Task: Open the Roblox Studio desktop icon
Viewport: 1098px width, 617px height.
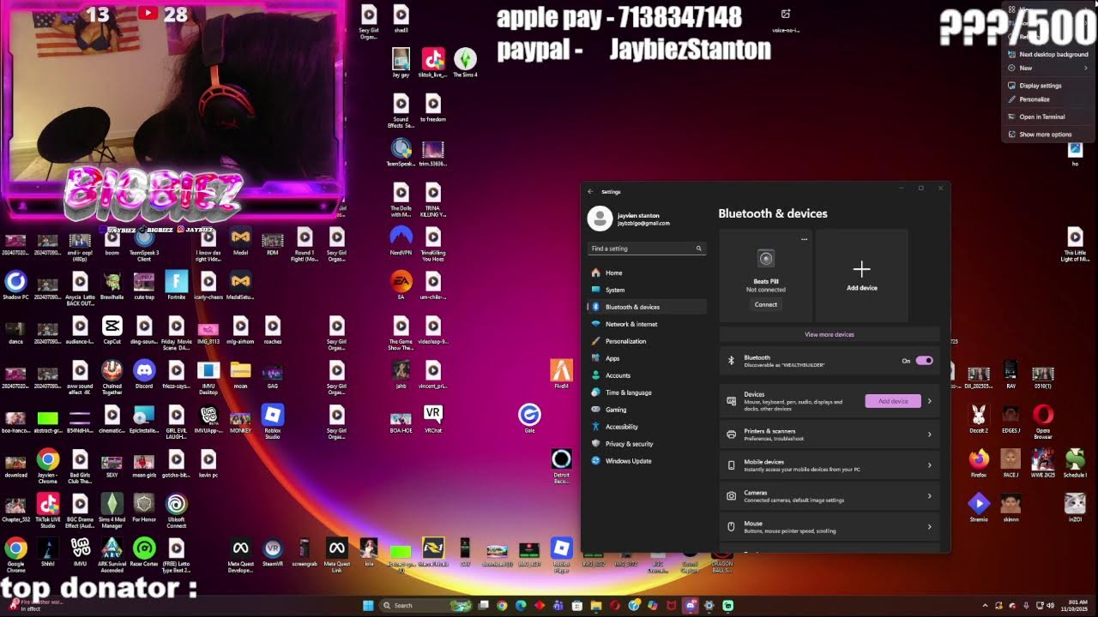Action: coord(273,416)
